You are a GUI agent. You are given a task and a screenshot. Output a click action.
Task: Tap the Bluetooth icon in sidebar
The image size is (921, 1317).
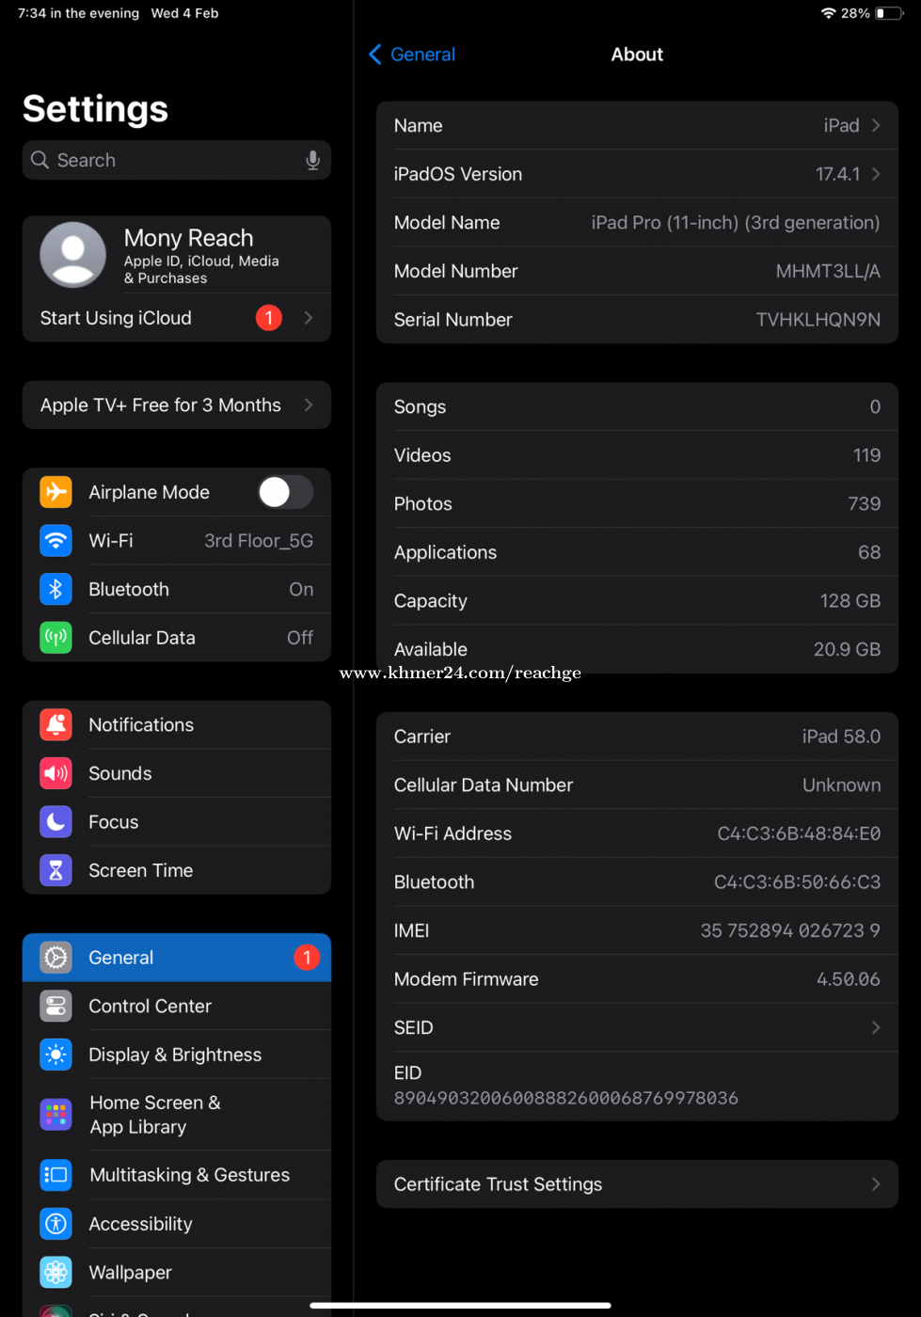click(56, 589)
